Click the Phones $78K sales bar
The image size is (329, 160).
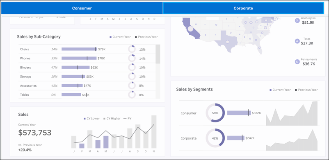(x=79, y=58)
